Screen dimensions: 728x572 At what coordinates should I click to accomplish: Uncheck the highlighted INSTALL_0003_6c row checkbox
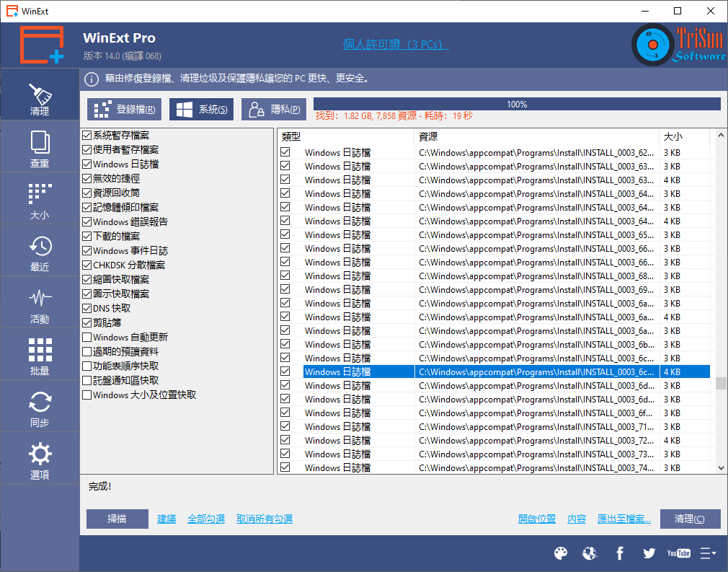point(285,371)
